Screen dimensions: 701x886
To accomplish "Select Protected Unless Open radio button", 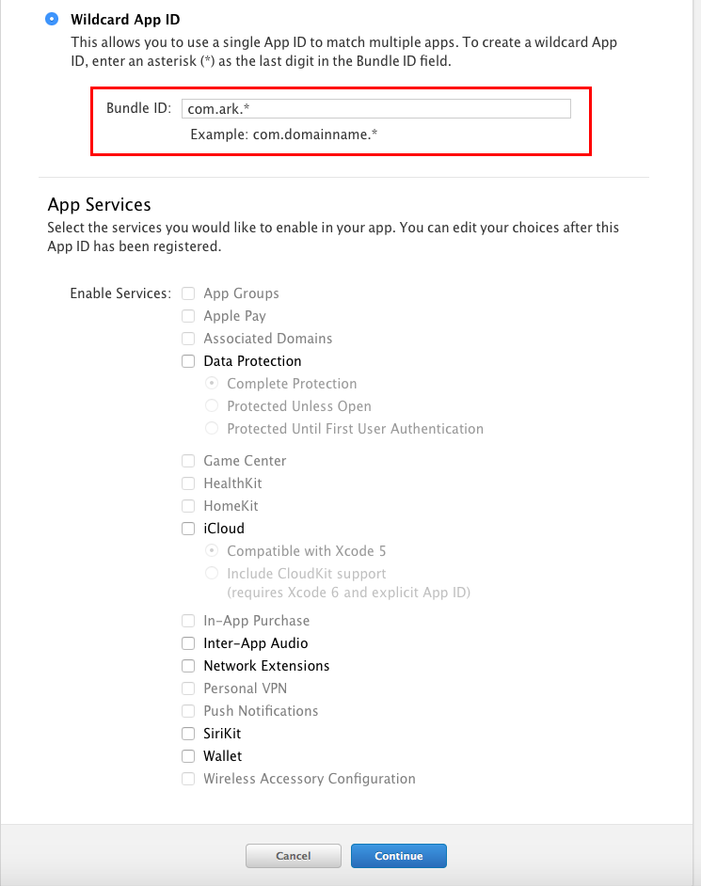I will tap(212, 405).
